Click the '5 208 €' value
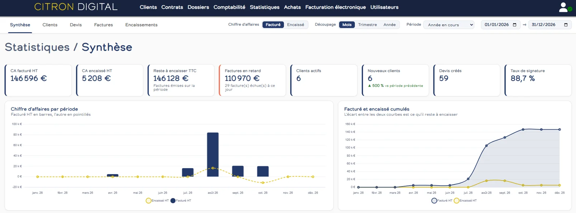 [96, 78]
